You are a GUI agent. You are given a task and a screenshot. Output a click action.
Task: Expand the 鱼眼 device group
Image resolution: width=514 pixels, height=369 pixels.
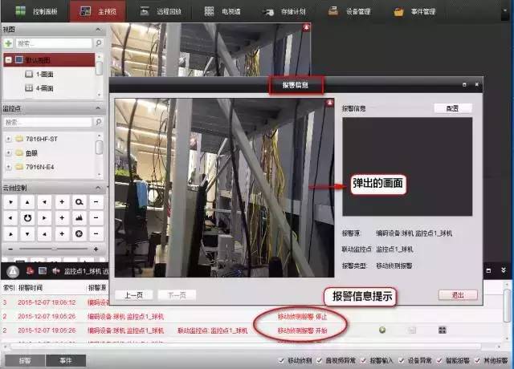[x=8, y=152]
